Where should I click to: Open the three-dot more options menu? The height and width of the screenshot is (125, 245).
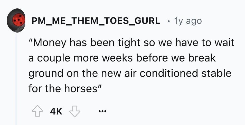pyautogui.click(x=102, y=111)
